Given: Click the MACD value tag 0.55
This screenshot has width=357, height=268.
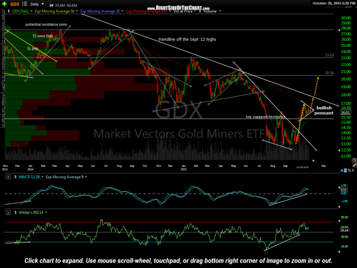Looking at the screenshot, I should pyautogui.click(x=344, y=189).
